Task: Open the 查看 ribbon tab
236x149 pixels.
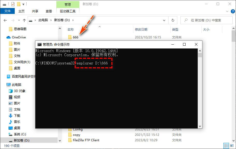Action: (49, 11)
